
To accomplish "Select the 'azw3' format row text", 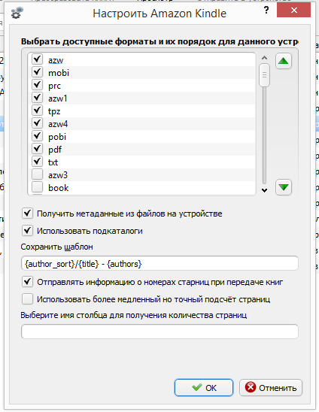I will (58, 175).
